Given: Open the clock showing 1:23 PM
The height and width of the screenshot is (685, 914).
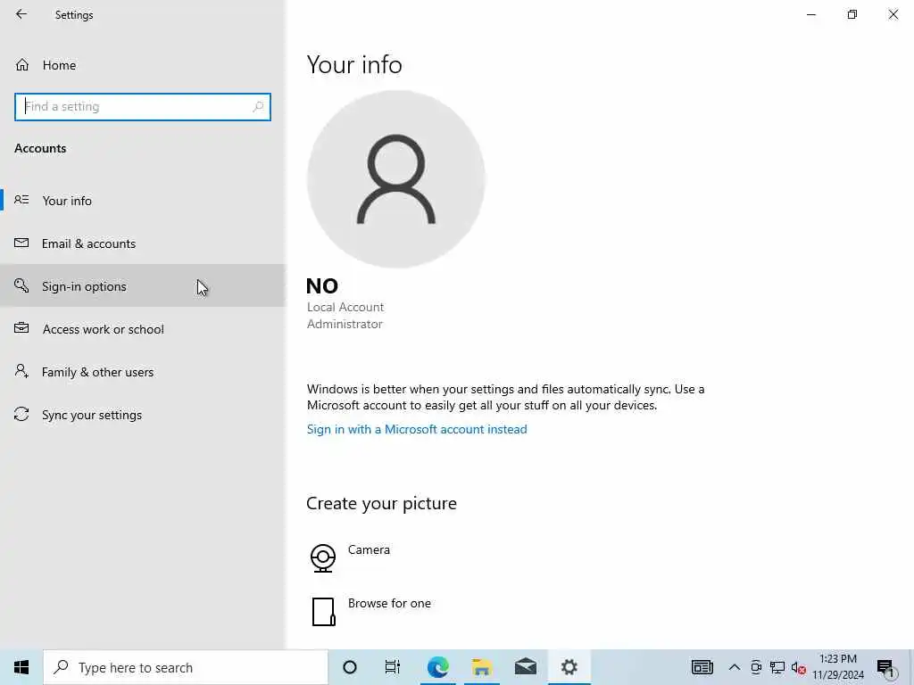Looking at the screenshot, I should point(838,667).
